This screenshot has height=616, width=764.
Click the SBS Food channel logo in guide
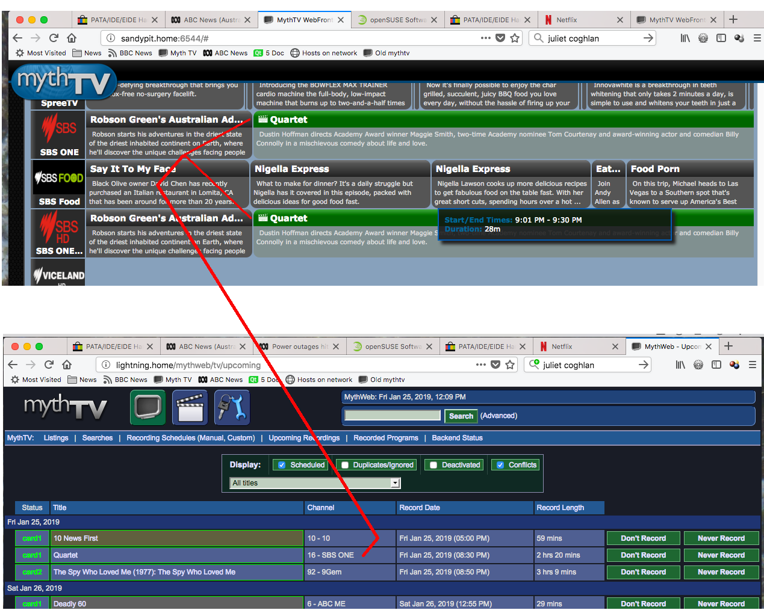pos(58,178)
